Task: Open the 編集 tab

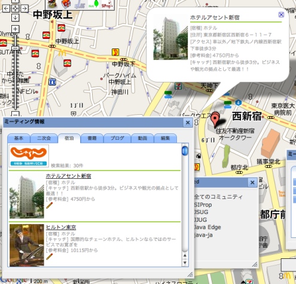Action: 165,138
